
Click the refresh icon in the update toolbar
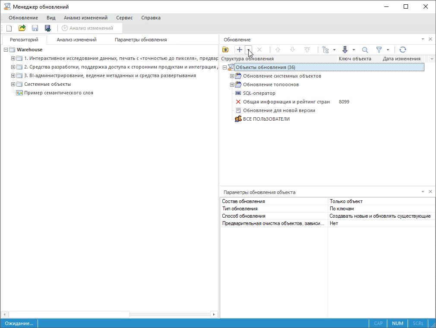coord(403,50)
